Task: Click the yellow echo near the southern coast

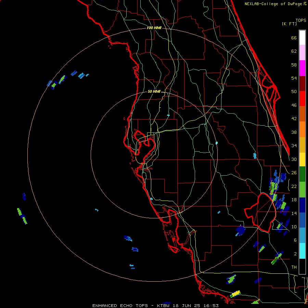Action: [235, 294]
